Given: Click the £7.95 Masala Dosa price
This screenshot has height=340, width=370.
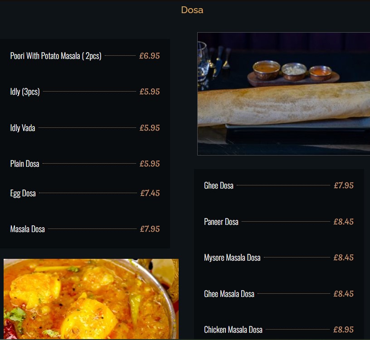Looking at the screenshot, I should pos(150,229).
